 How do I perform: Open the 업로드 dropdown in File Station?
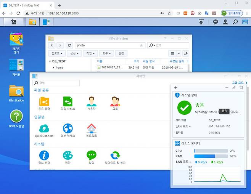(58, 54)
